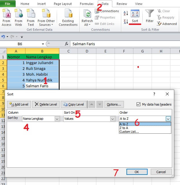Screen dimensions: 180x185
Task: Click the Sort dialog help question mark
Action: coord(154,94)
